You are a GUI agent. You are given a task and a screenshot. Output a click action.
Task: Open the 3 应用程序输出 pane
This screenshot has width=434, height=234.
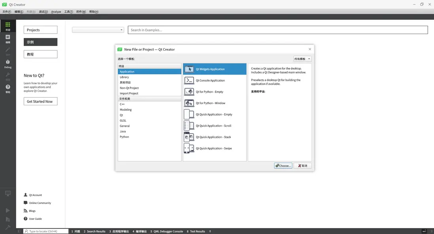[119, 231]
